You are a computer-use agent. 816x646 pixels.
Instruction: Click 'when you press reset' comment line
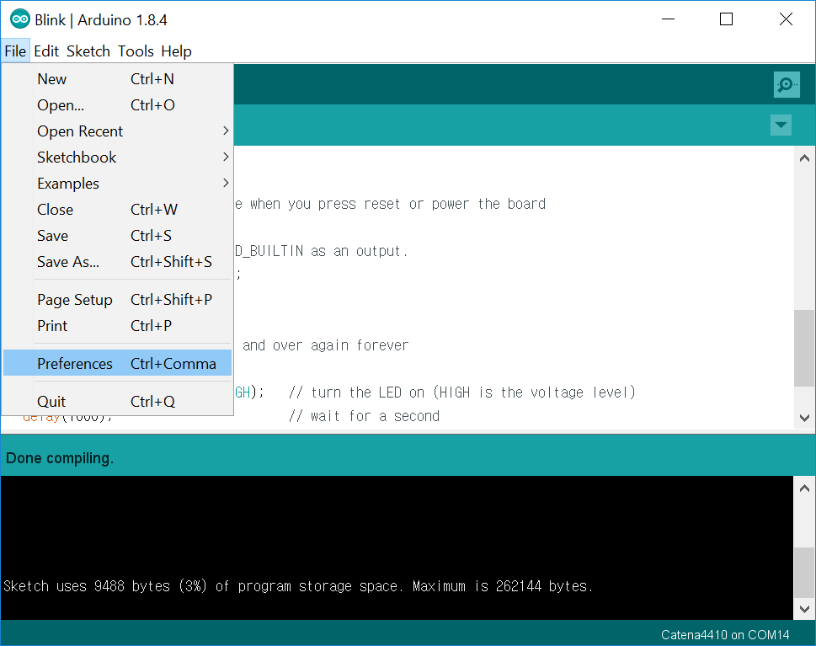coord(390,204)
